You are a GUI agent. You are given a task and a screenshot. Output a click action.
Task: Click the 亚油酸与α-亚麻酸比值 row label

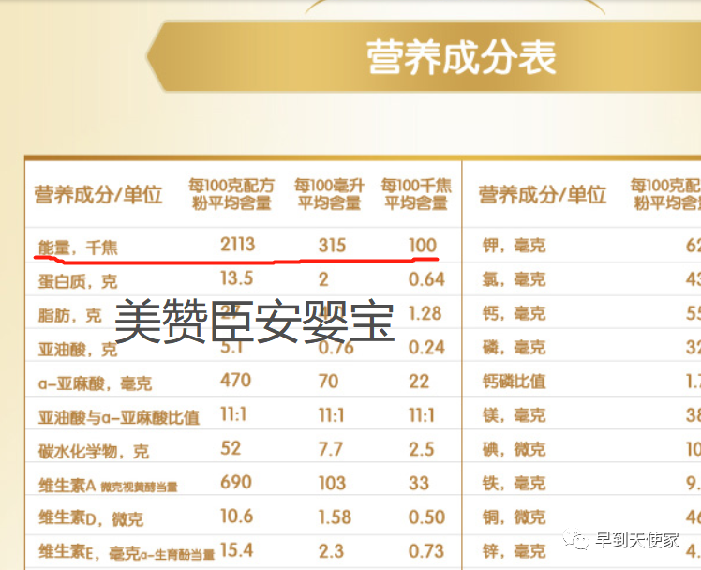coord(119,417)
